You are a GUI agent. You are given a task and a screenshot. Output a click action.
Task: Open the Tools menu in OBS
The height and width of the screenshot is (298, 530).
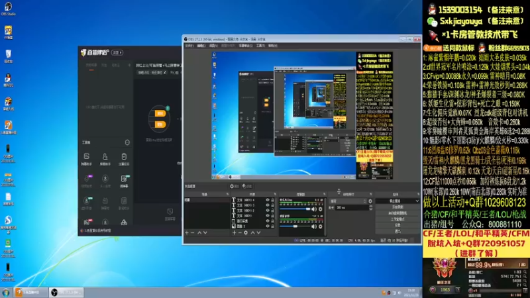(x=260, y=46)
